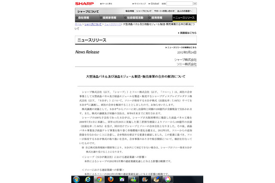
Task: Focus the site search input field
Action: (x=180, y=3)
